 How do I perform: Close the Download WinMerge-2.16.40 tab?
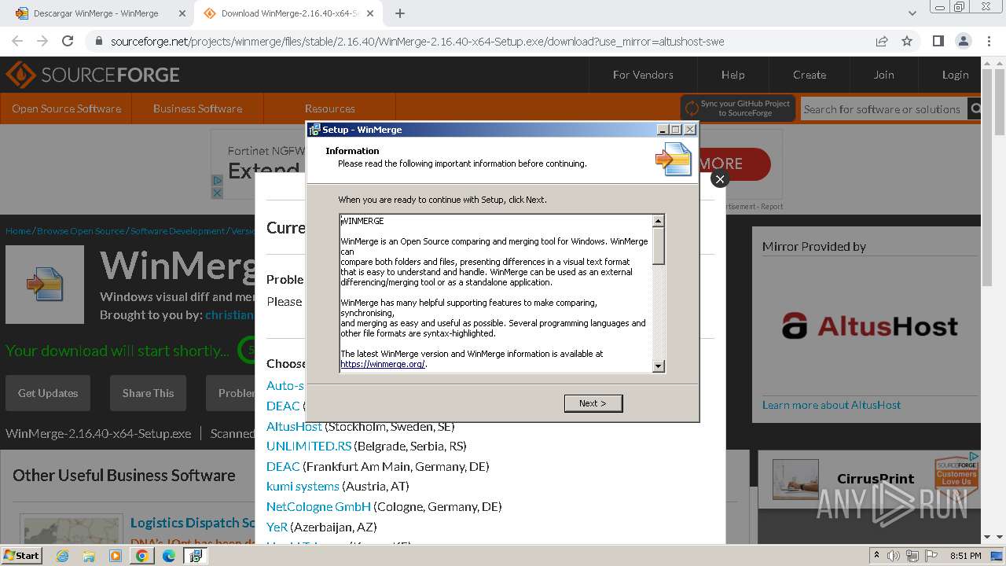(x=372, y=13)
